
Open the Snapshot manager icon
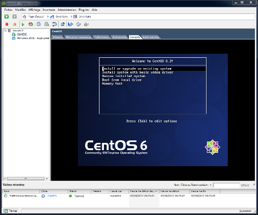(55, 24)
